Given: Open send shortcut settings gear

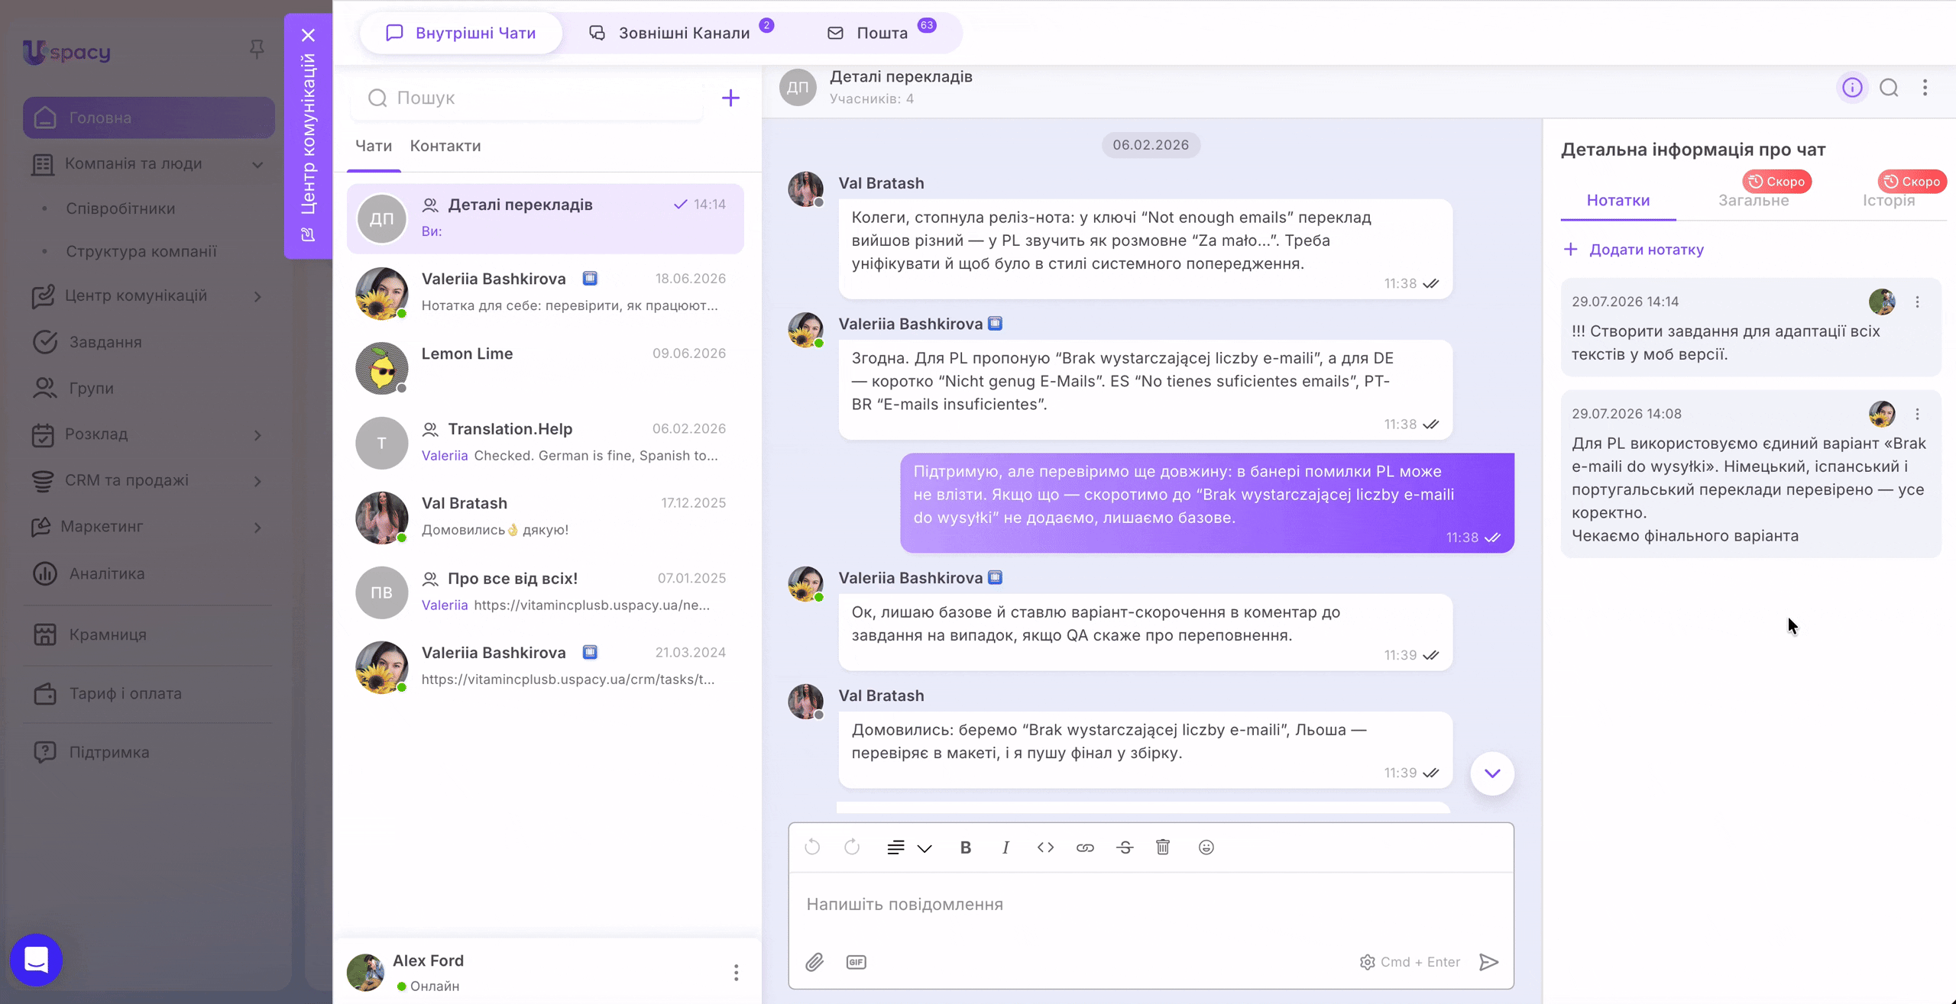Looking at the screenshot, I should coord(1367,962).
